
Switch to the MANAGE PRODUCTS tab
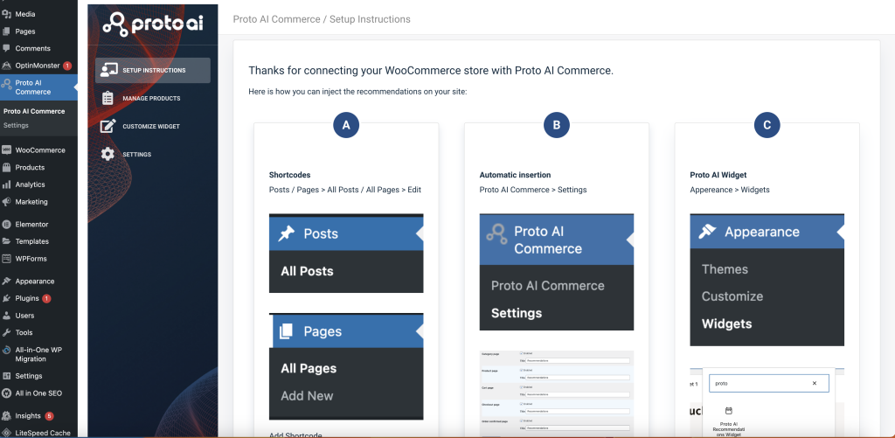coord(153,98)
